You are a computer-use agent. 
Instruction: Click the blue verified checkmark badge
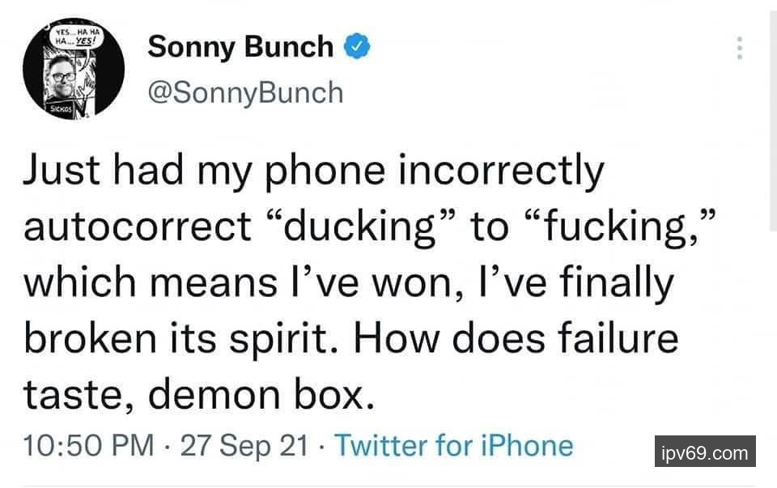(x=357, y=47)
